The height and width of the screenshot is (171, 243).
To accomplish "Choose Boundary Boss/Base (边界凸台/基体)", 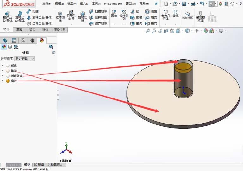I will coord(39,23).
